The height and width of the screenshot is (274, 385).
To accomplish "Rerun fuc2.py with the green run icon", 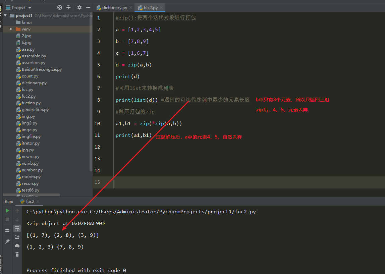I will coord(7,211).
